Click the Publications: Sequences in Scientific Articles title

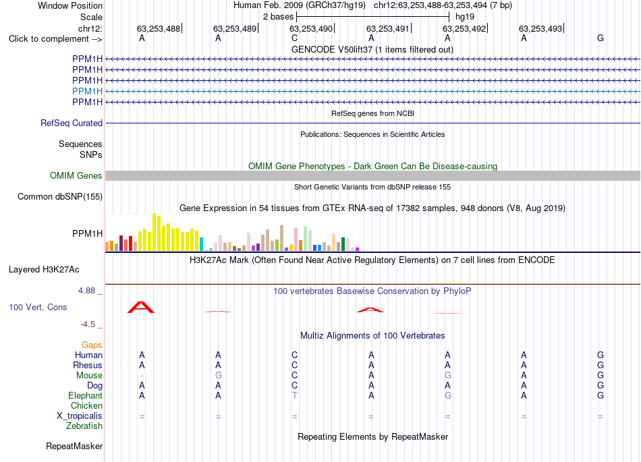click(x=372, y=134)
